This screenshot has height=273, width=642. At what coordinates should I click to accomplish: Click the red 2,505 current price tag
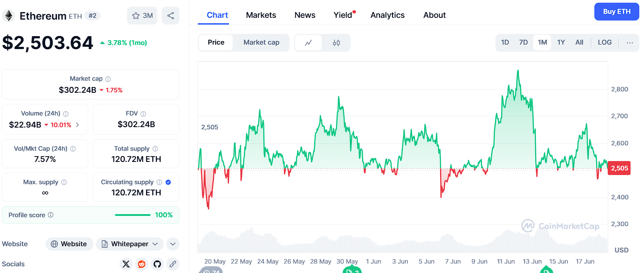[x=619, y=168]
